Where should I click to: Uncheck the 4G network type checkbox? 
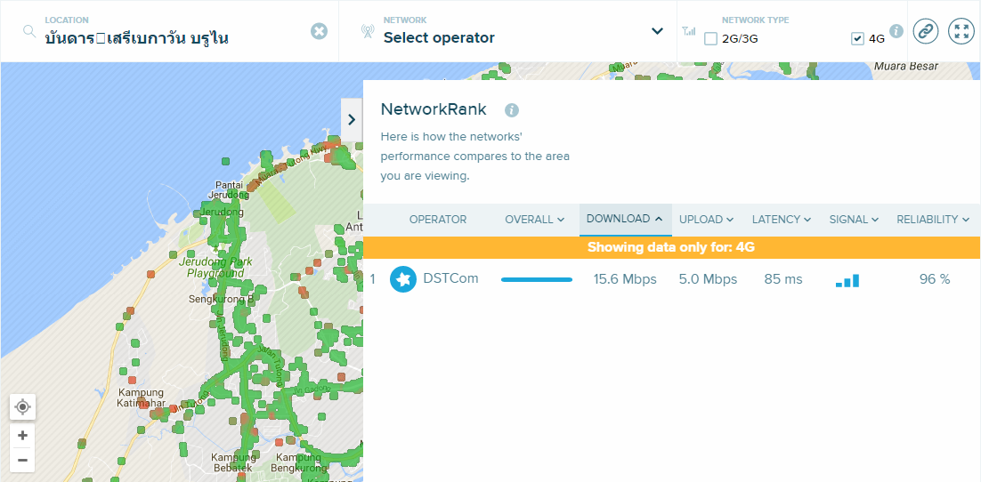click(858, 39)
